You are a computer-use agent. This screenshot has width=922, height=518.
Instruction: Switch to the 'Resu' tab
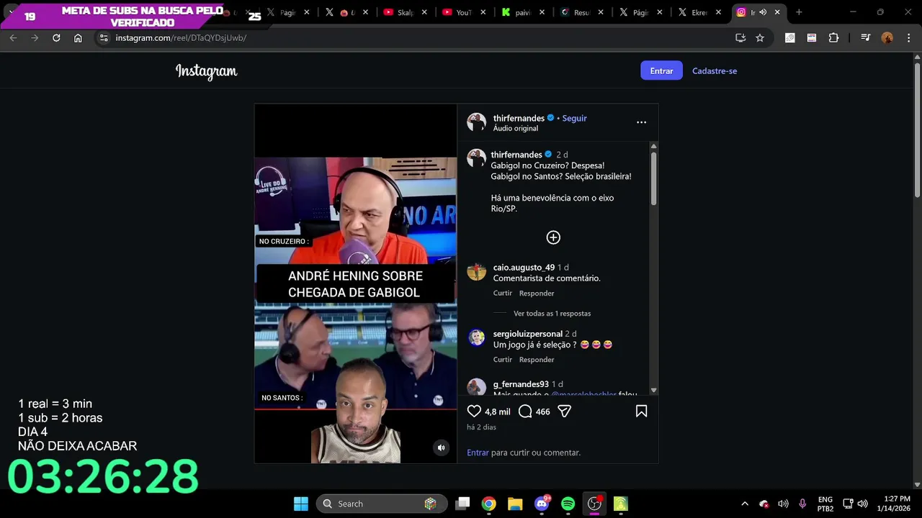point(582,12)
